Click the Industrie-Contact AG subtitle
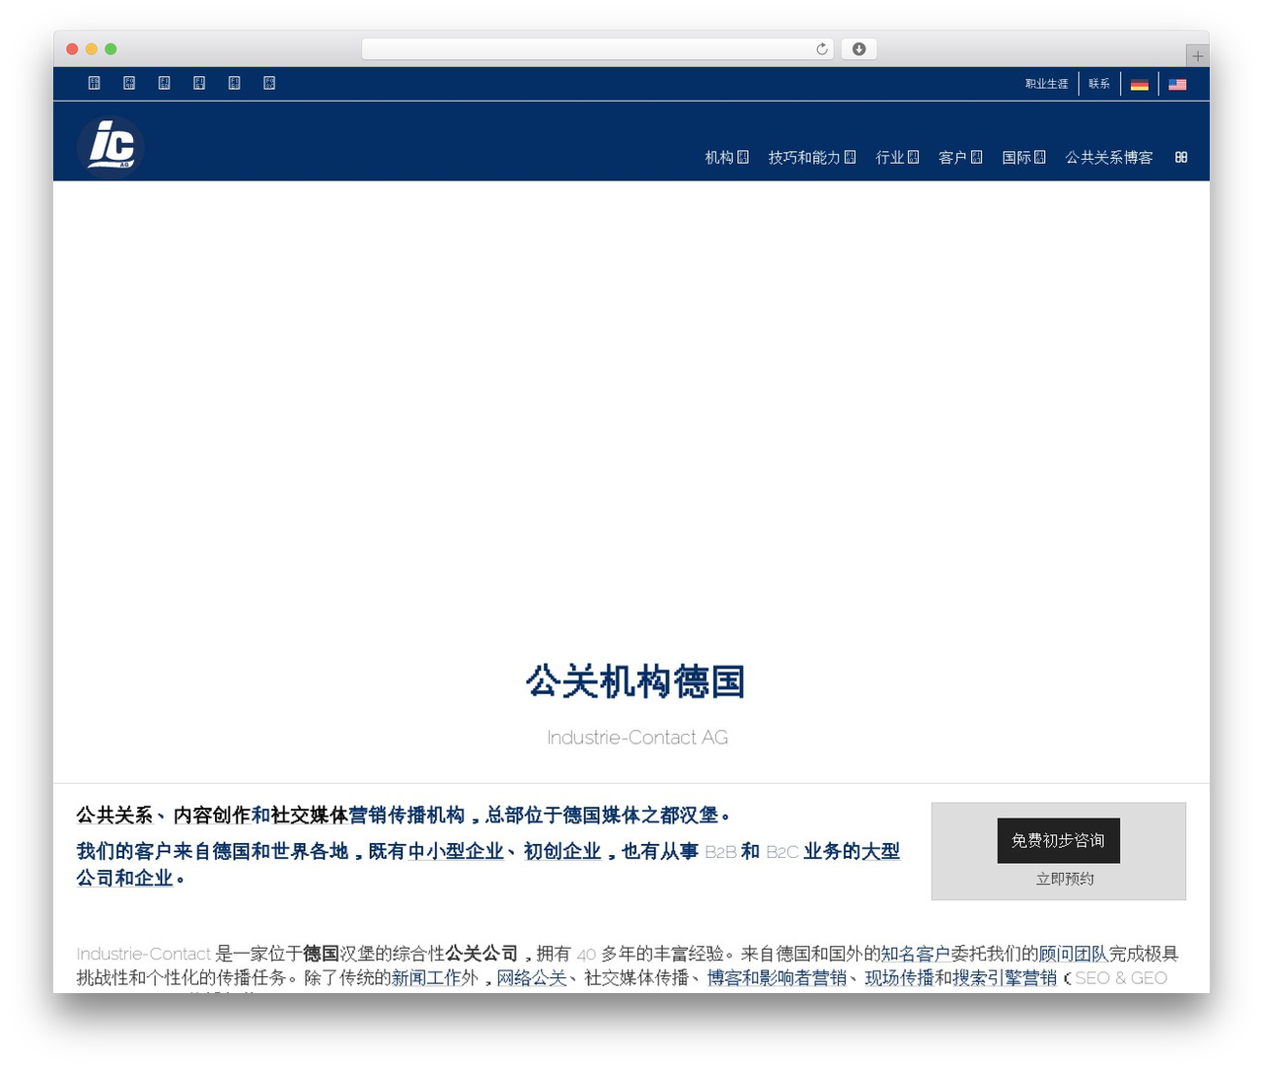 click(x=637, y=738)
